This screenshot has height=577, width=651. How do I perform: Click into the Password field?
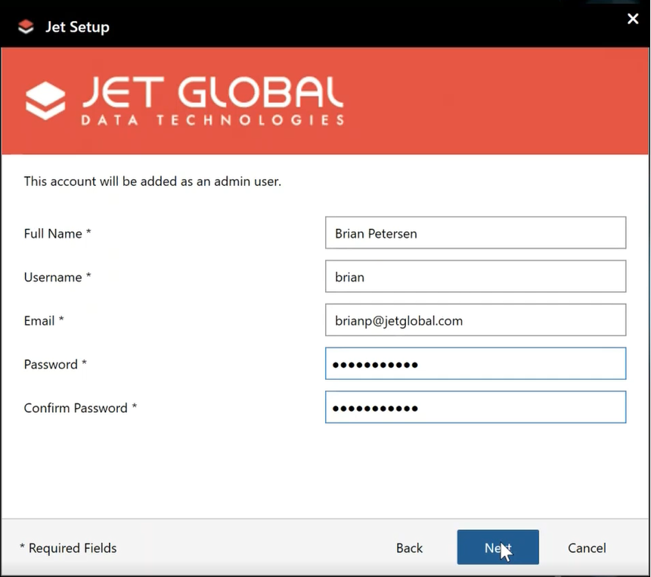click(476, 363)
